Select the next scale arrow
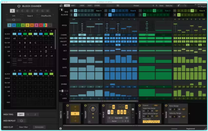Screen dimensions: 208x131 pyautogui.click(x=128, y=121)
